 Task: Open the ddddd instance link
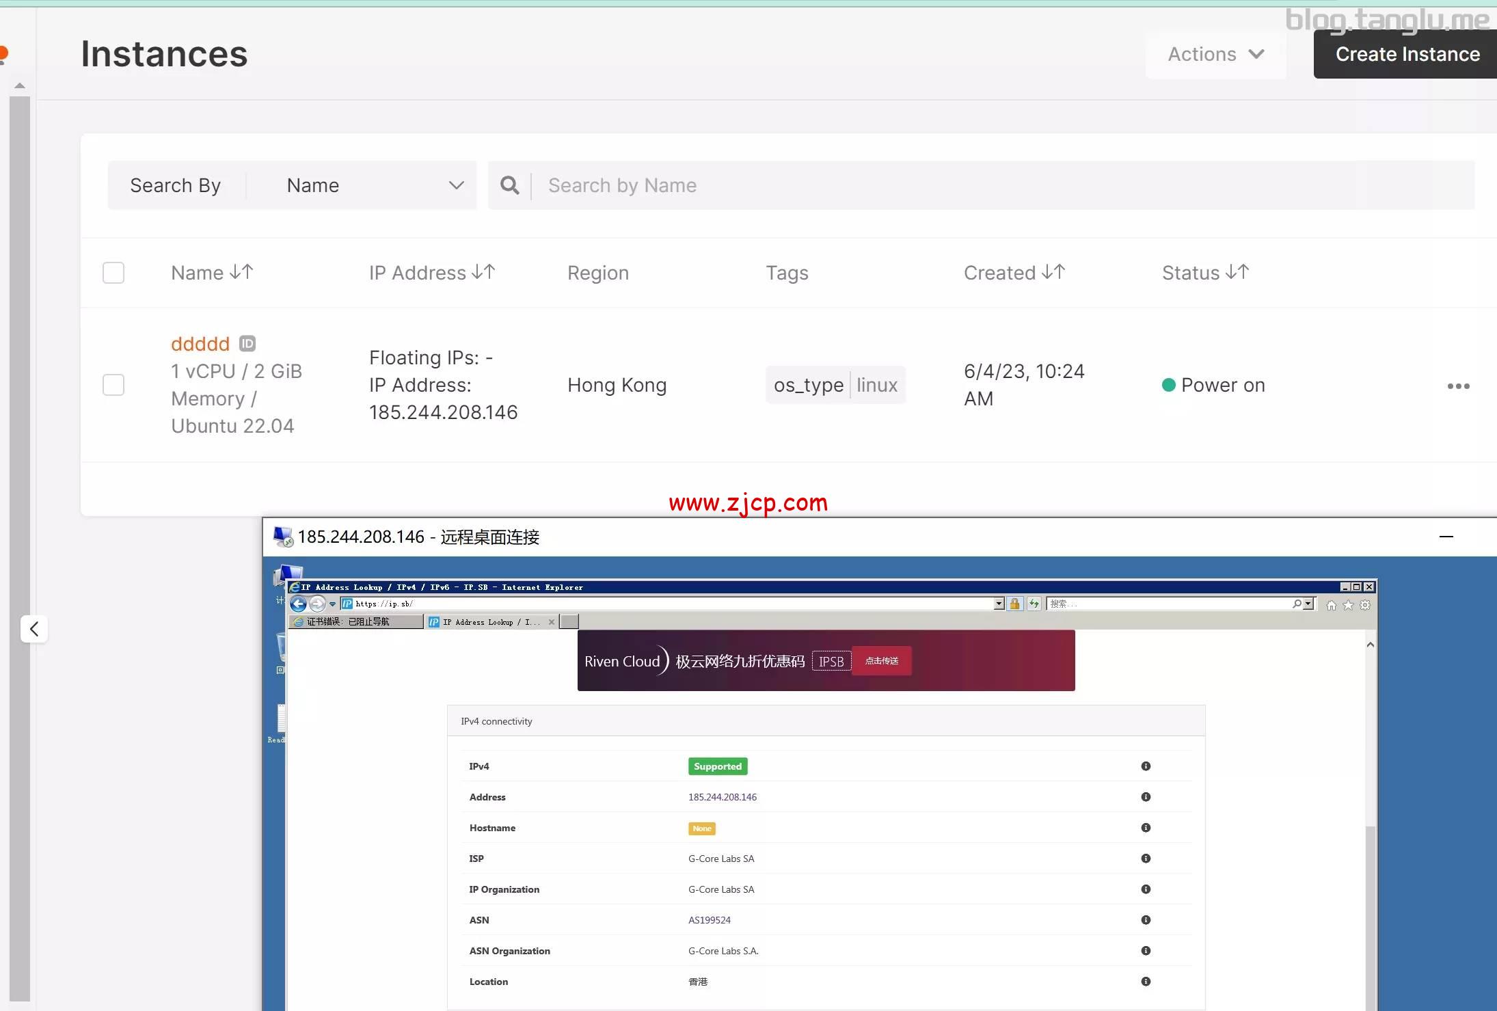200,343
